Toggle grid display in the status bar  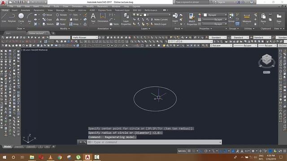click(189, 151)
